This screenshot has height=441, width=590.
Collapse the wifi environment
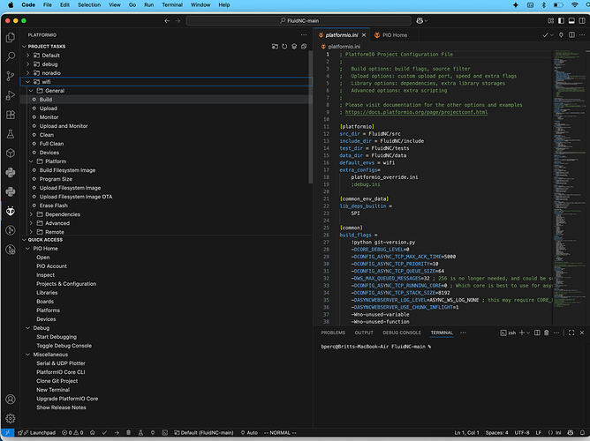28,82
